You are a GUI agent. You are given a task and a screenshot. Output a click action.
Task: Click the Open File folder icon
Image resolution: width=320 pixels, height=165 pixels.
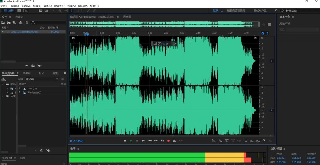[3, 23]
